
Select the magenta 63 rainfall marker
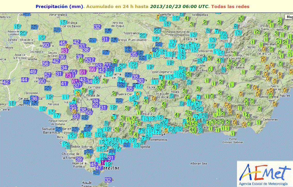click(64, 50)
